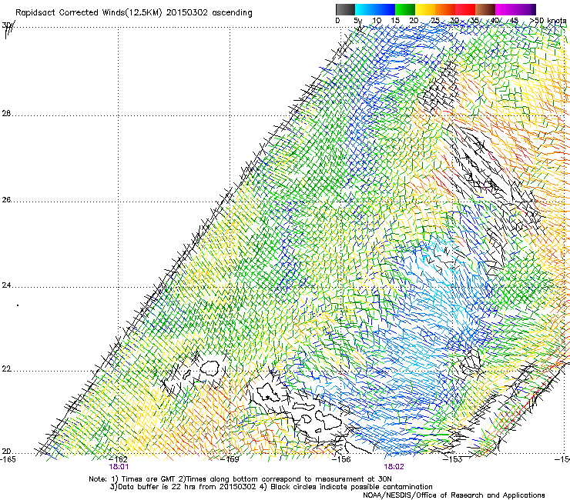Viewport: 570px width, 500px height.
Task: Click the Kauai island outline on the map
Action: 210,368
